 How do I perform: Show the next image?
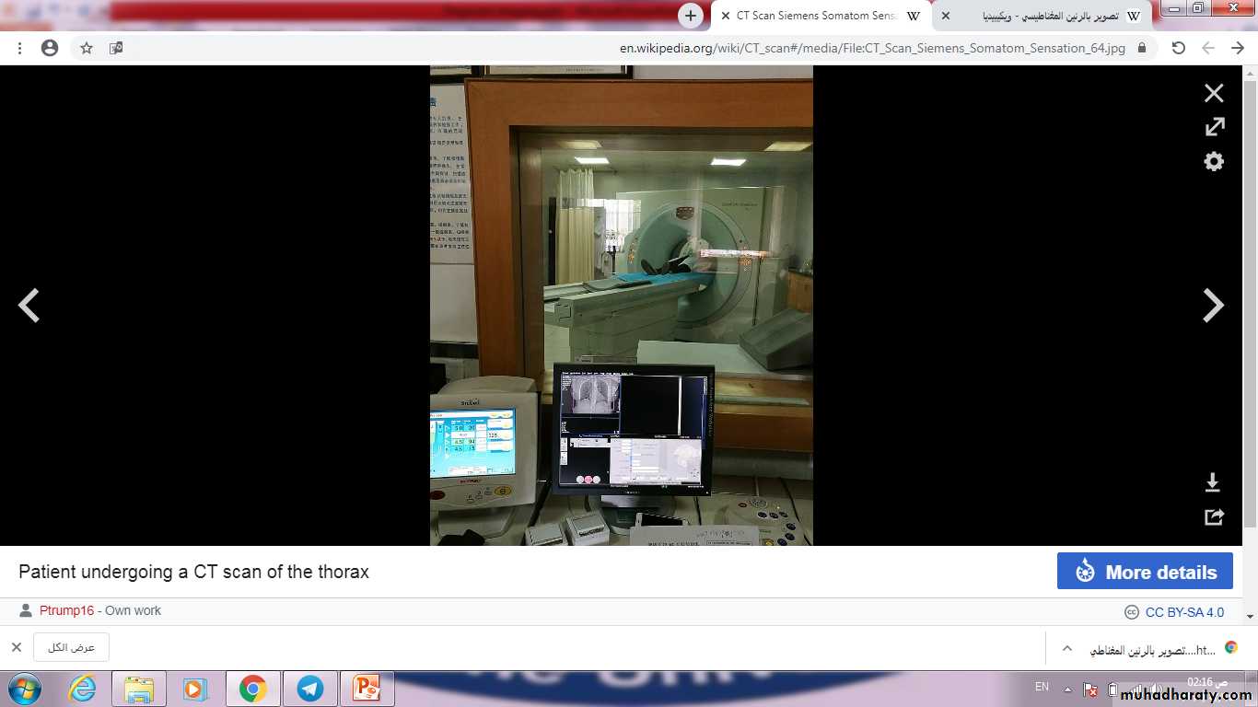[x=1213, y=306]
